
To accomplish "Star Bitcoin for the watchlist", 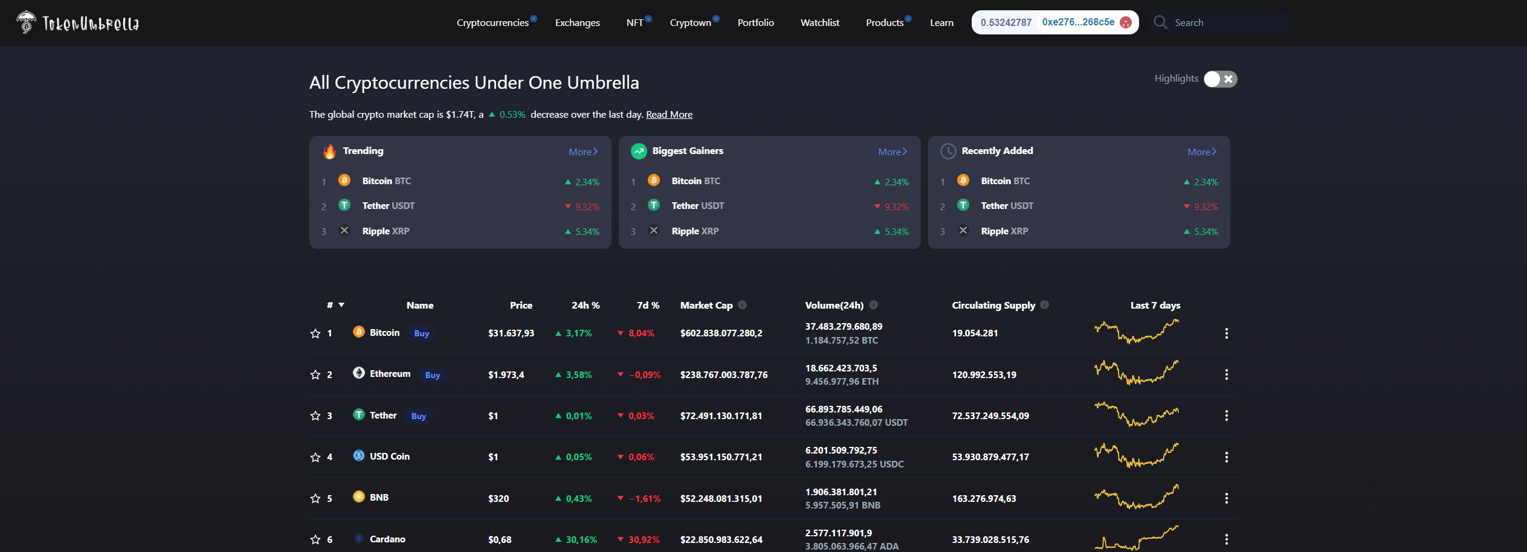I will (x=315, y=333).
